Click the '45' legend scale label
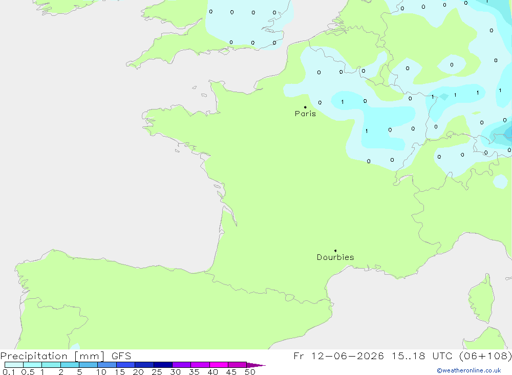Screen dimensions: 512x375 pyautogui.click(x=231, y=372)
